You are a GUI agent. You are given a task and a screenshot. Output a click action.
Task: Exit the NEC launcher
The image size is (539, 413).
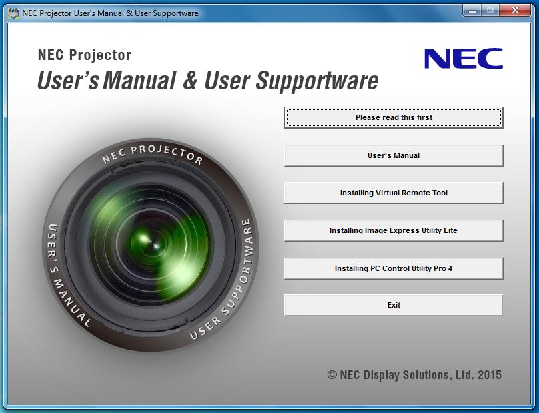pos(394,305)
